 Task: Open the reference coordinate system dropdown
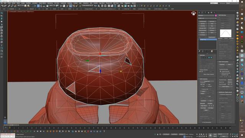coord(52,6)
